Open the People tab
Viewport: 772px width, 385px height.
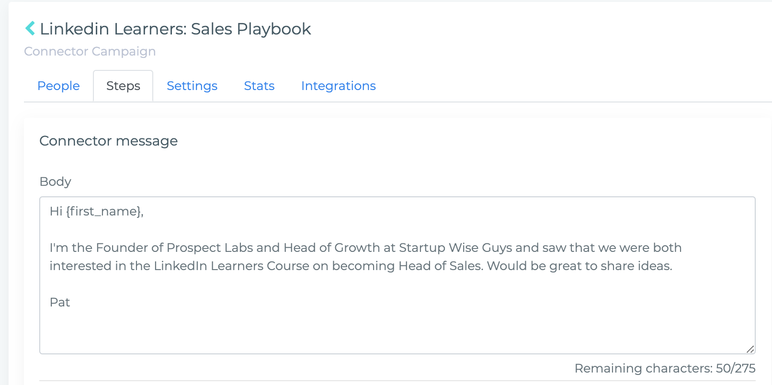(x=58, y=86)
